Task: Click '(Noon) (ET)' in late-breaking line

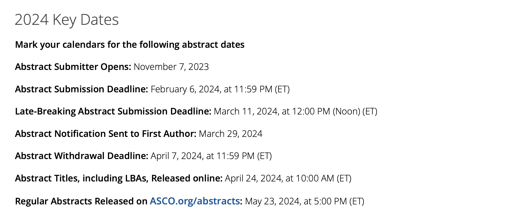Action: 355,111
